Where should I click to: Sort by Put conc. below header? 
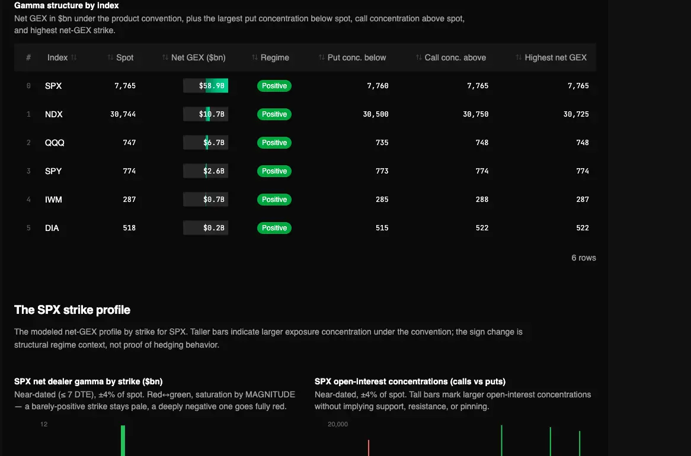352,57
